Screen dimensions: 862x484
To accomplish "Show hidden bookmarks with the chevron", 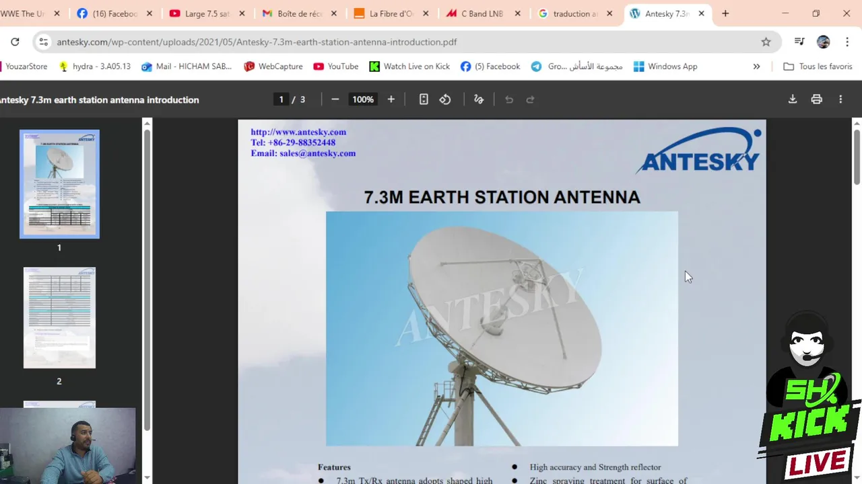I will pyautogui.click(x=756, y=67).
